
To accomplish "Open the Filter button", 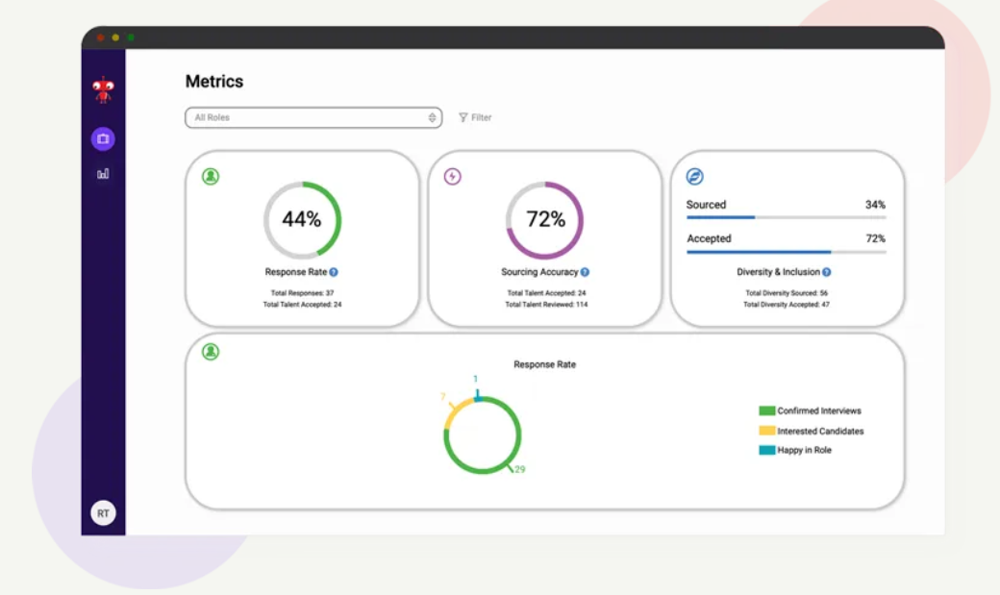I will 475,117.
